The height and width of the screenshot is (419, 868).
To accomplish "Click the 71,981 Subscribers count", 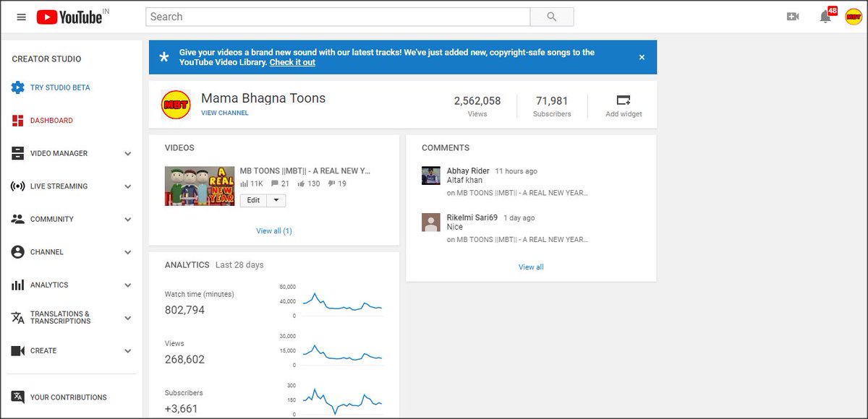I will click(552, 101).
